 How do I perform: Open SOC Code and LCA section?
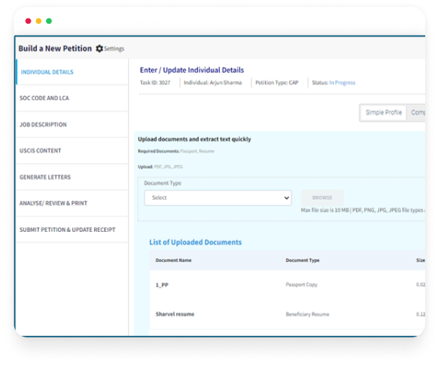72,98
